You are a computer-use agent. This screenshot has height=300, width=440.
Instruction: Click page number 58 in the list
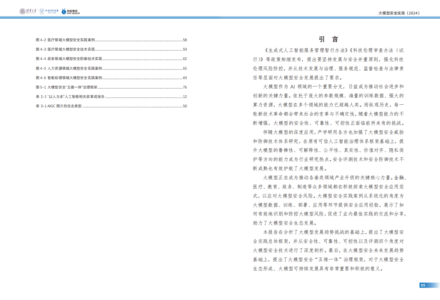(x=185, y=40)
